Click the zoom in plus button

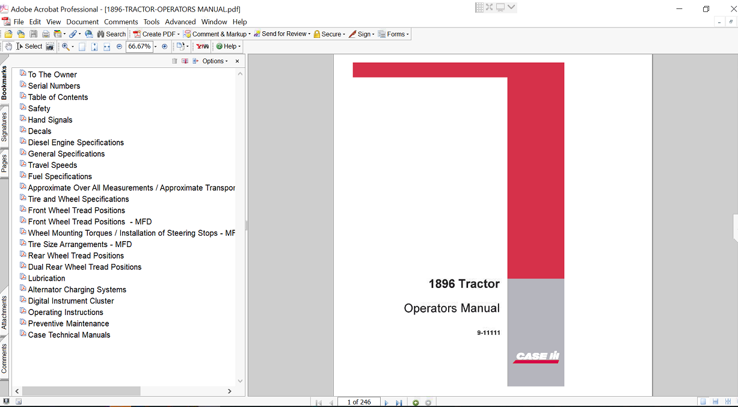[x=165, y=46]
